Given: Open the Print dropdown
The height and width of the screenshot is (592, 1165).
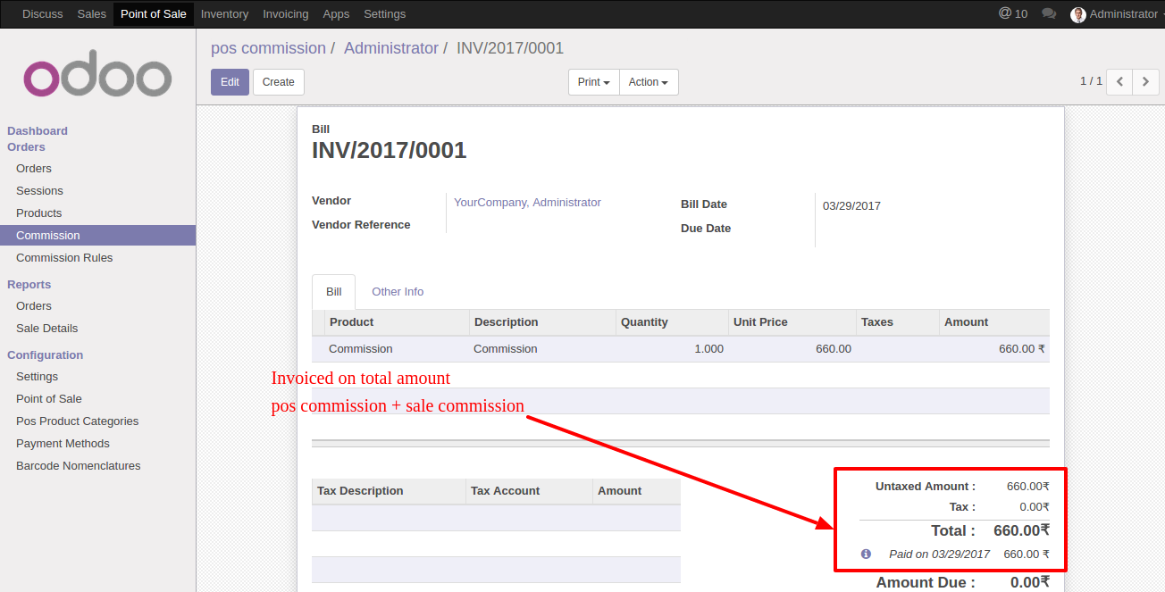Looking at the screenshot, I should 594,82.
